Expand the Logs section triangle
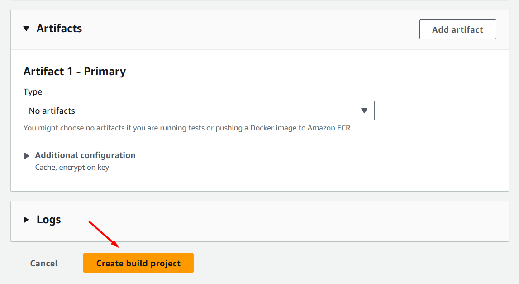Image resolution: width=519 pixels, height=284 pixels. (26, 220)
